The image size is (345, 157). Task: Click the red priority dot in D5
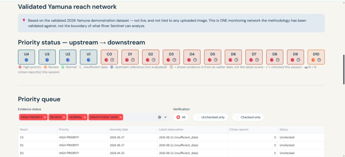tap(210, 60)
